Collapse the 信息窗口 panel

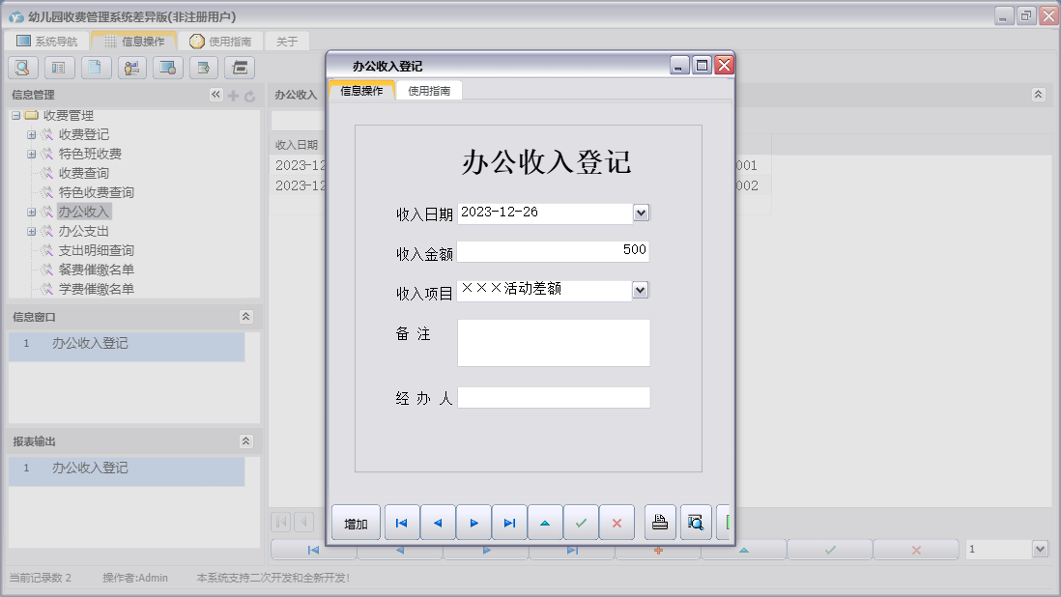click(x=248, y=316)
